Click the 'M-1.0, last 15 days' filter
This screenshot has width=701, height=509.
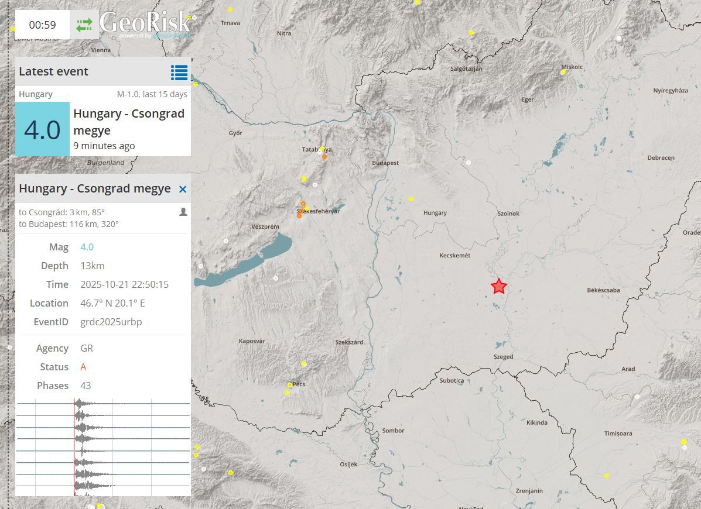pyautogui.click(x=152, y=94)
